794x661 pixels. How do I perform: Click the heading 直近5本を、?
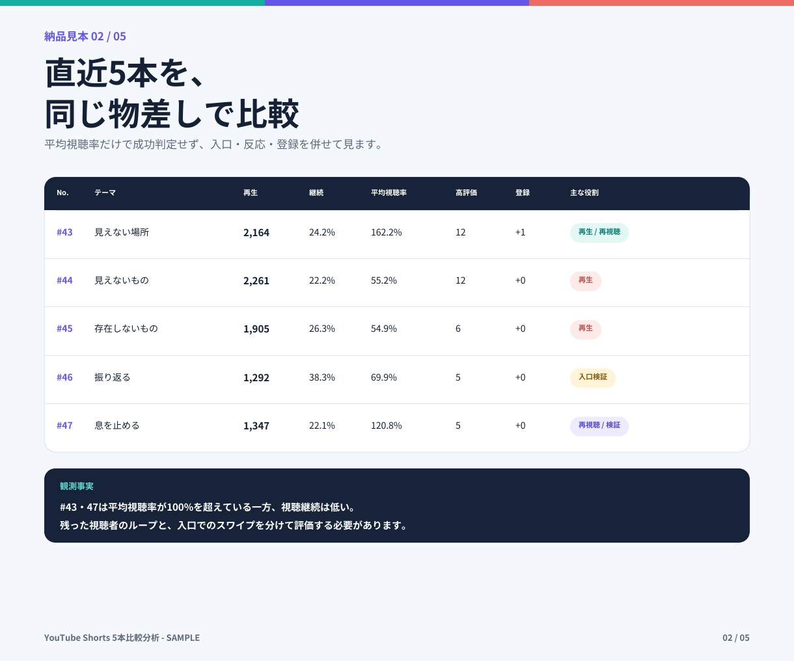[125, 72]
